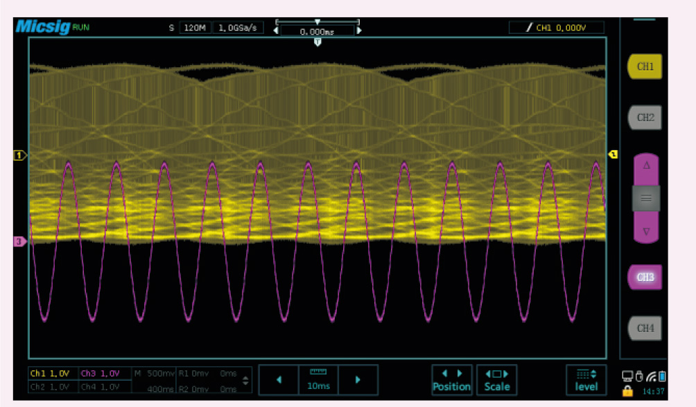Select the CH1 channel button
Image resolution: width=696 pixels, height=407 pixels.
pyautogui.click(x=645, y=67)
